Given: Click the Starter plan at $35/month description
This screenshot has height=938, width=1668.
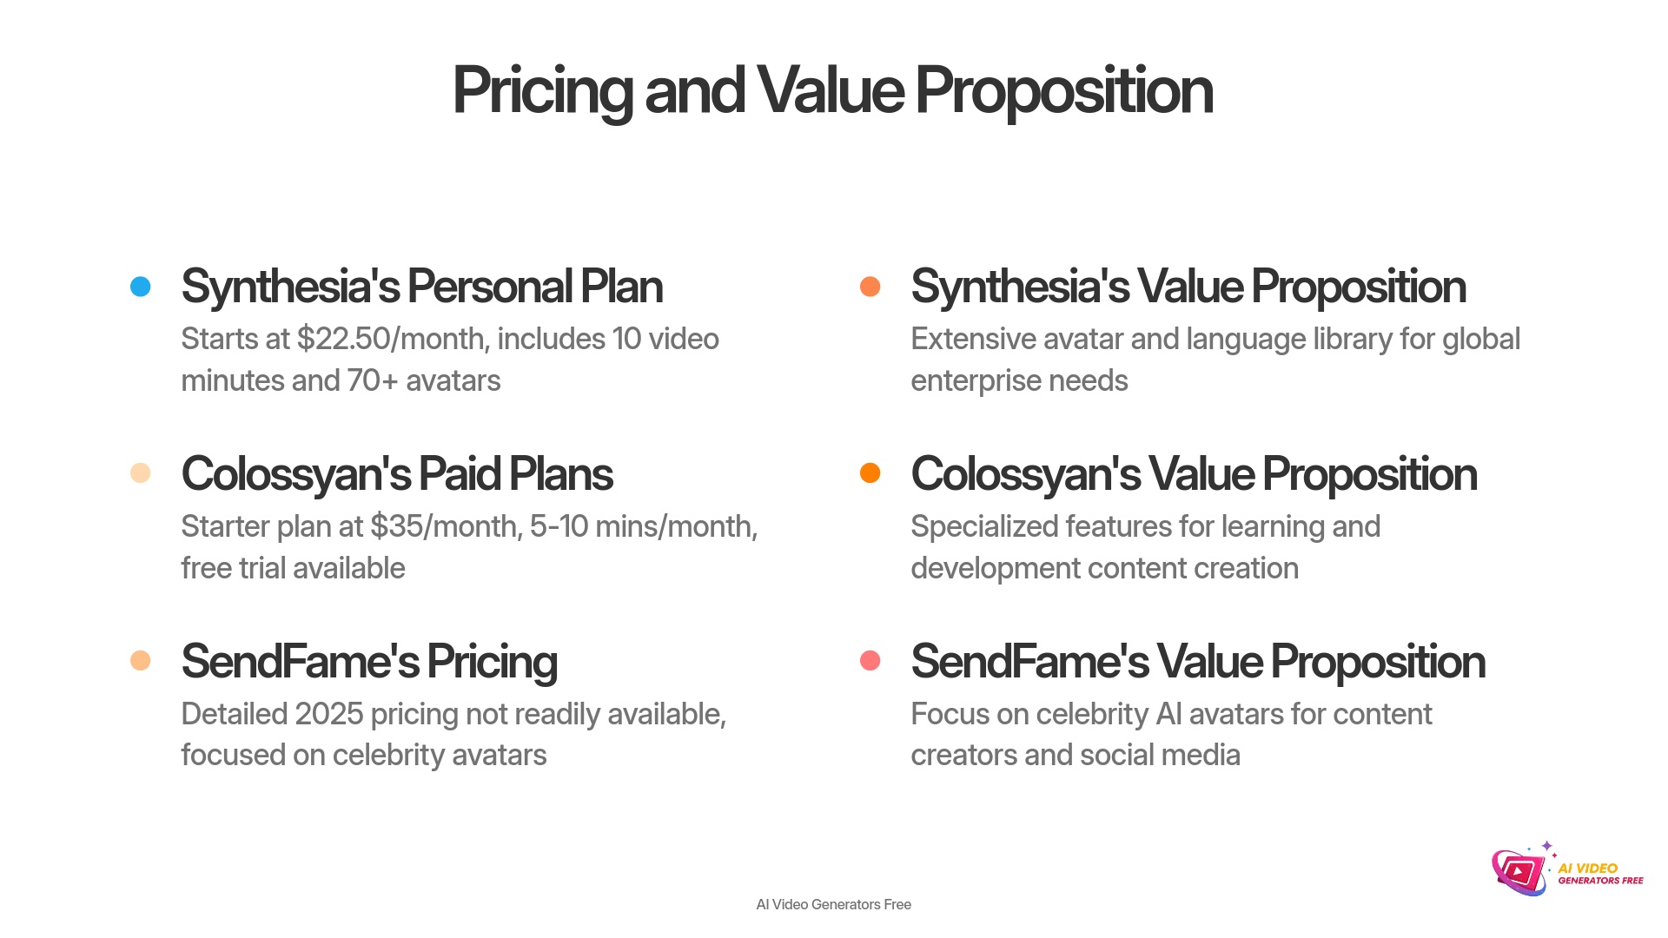Looking at the screenshot, I should click(469, 547).
